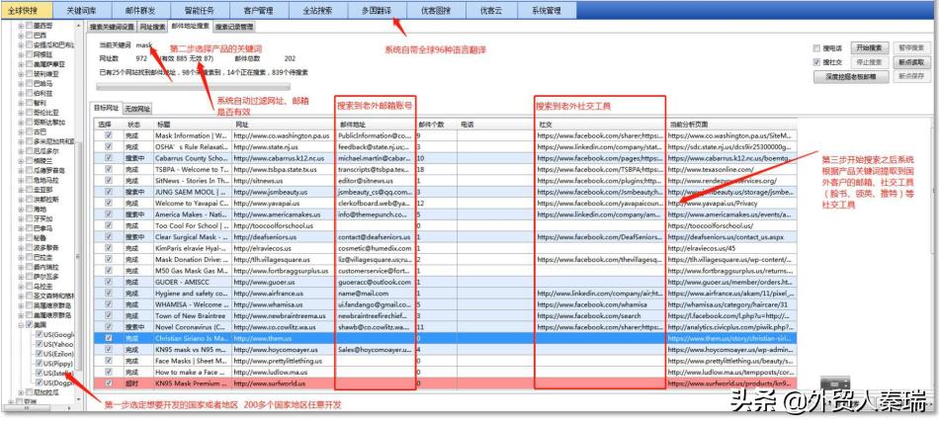Screen dimensions: 939x426
Task: Expand the 乌拉圭 tree node
Action: (21, 287)
